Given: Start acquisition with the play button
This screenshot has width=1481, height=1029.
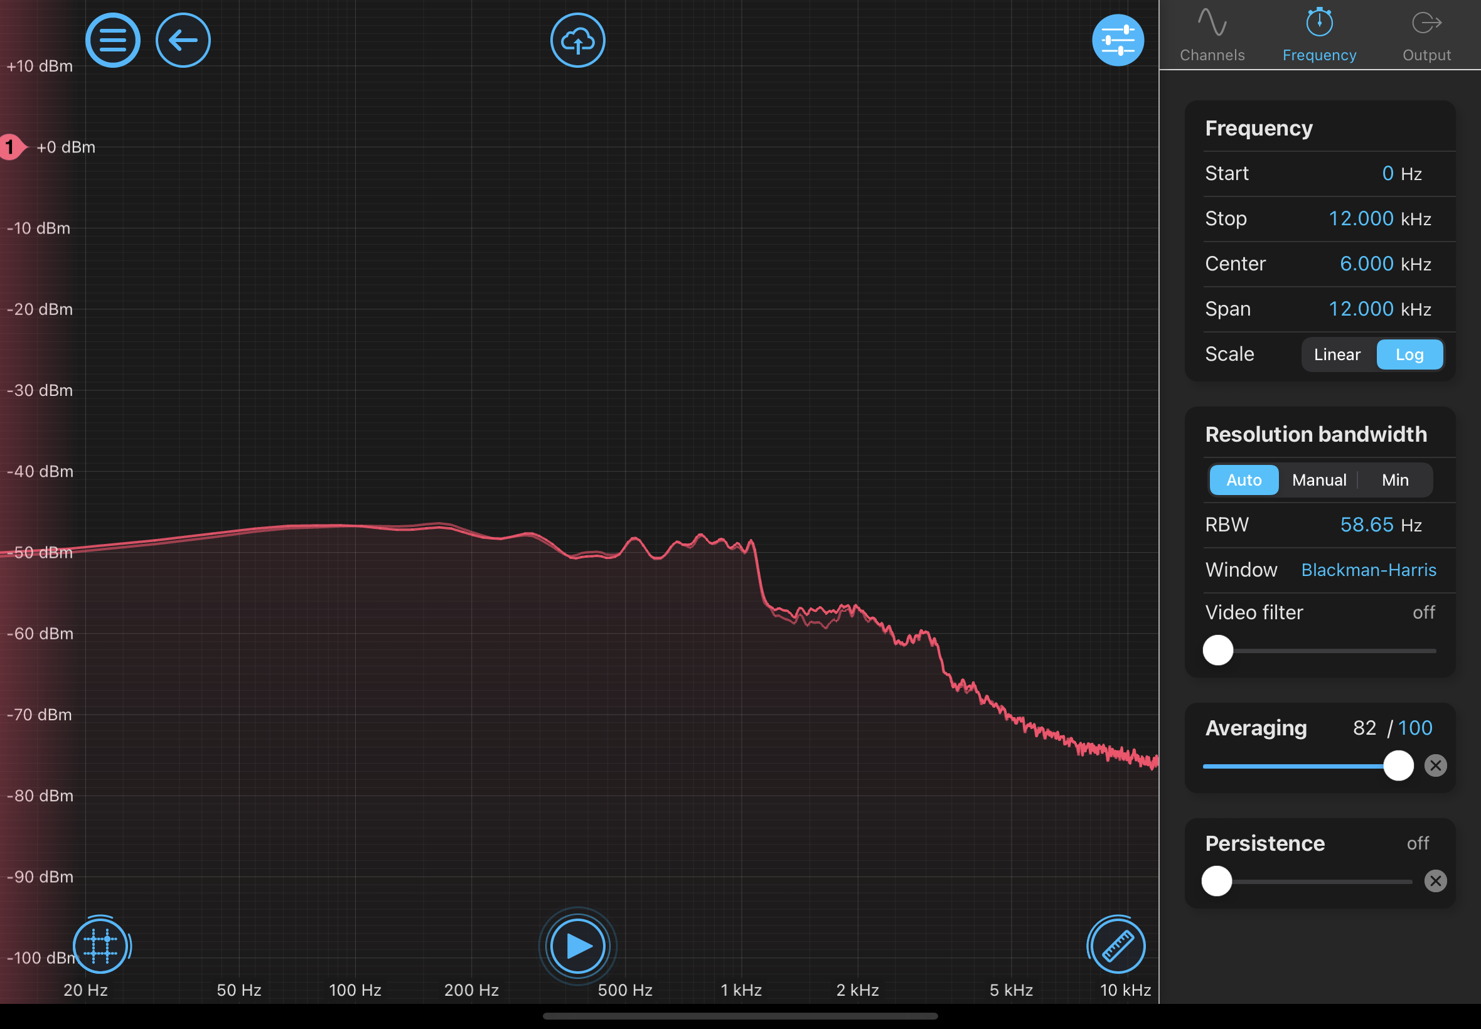Looking at the screenshot, I should coord(578,946).
